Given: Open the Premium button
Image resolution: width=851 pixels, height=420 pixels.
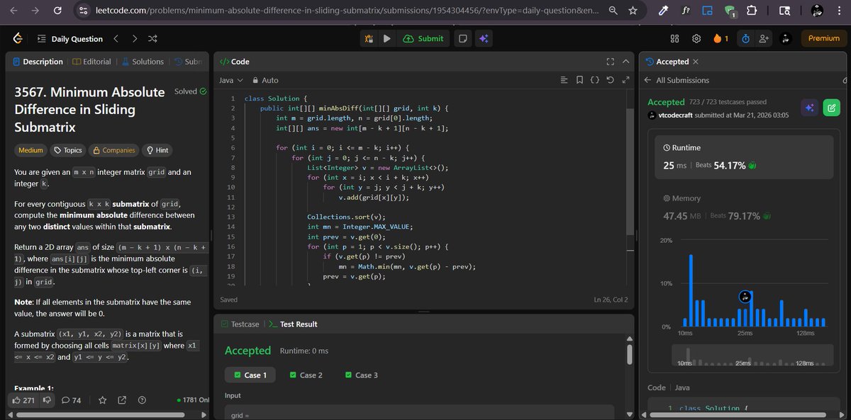Looking at the screenshot, I should click(x=823, y=39).
